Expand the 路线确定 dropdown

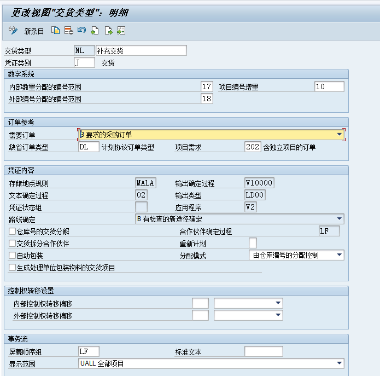point(339,219)
